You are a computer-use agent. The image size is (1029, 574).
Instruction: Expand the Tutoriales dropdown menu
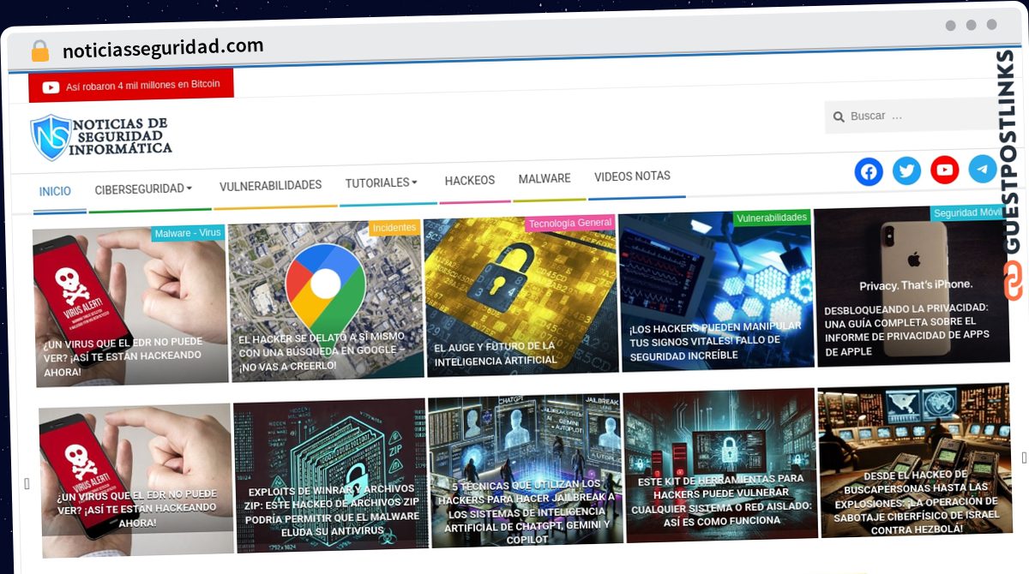pyautogui.click(x=382, y=183)
